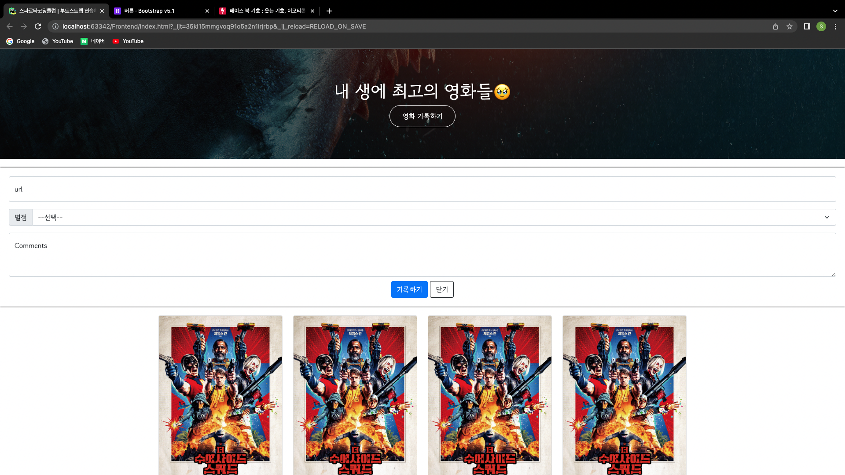Viewport: 845px width, 475px height.
Task: Select the third movie poster card
Action: click(490, 395)
